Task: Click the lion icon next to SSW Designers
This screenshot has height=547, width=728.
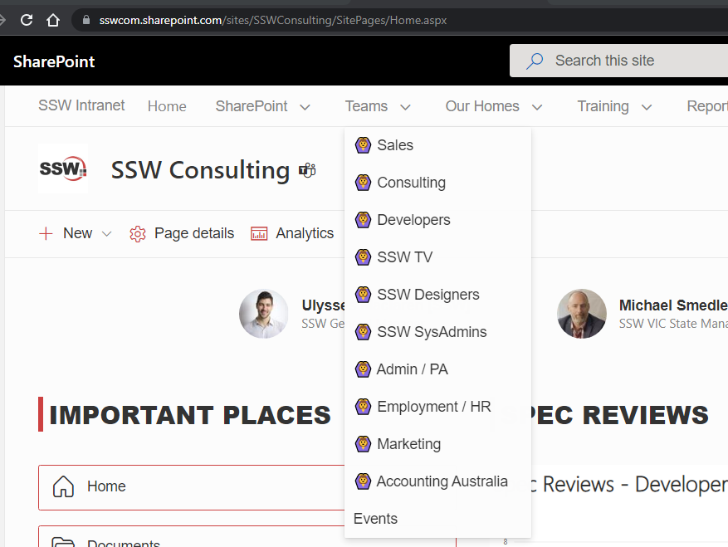Action: [x=363, y=295]
